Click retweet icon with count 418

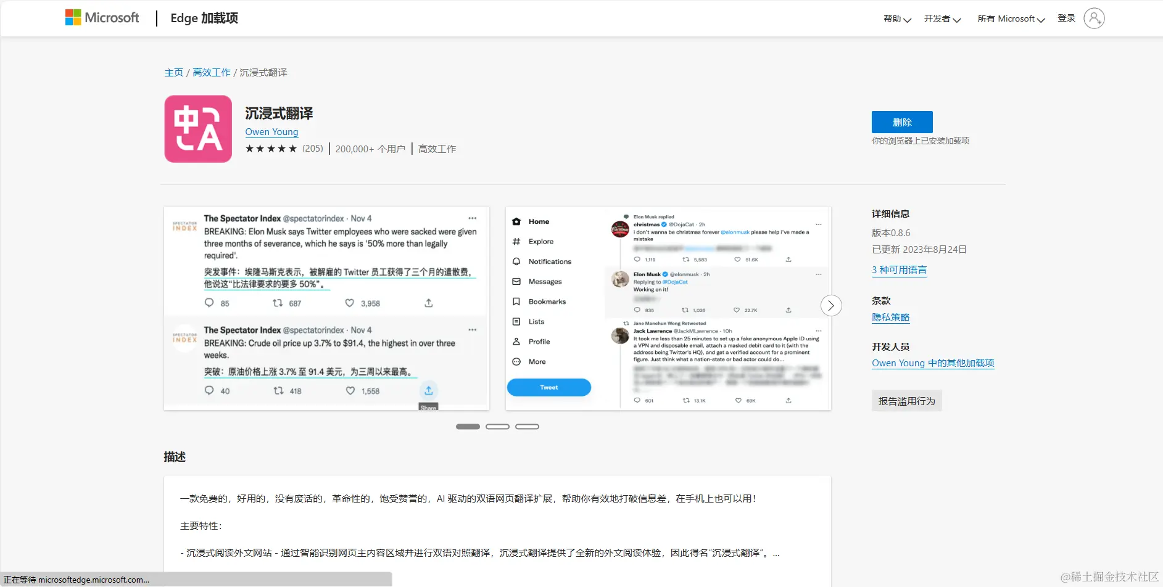coord(278,390)
